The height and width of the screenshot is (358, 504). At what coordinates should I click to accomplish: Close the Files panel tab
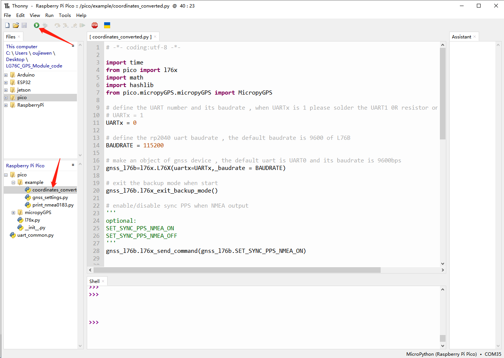pyautogui.click(x=19, y=37)
